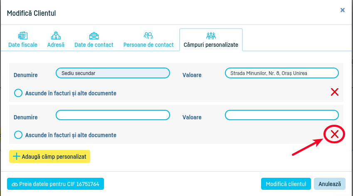Click the empty second Denumire input
The height and width of the screenshot is (196, 353).
[113, 115]
